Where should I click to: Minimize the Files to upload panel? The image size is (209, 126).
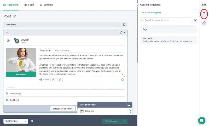129,105
